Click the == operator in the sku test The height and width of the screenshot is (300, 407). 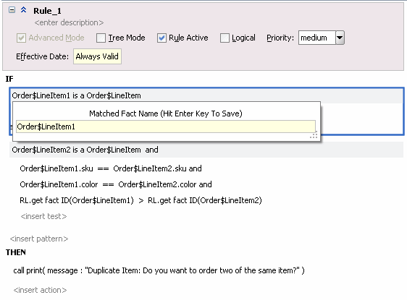(x=103, y=169)
